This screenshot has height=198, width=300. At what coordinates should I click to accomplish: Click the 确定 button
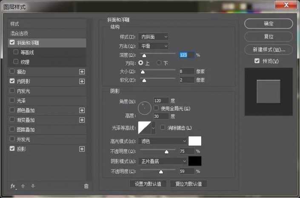click(269, 23)
